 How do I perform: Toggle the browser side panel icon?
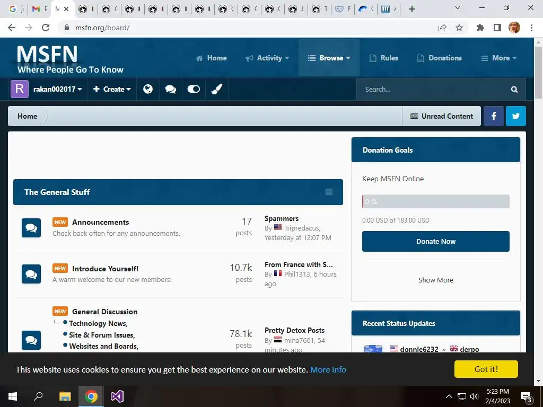coord(497,28)
